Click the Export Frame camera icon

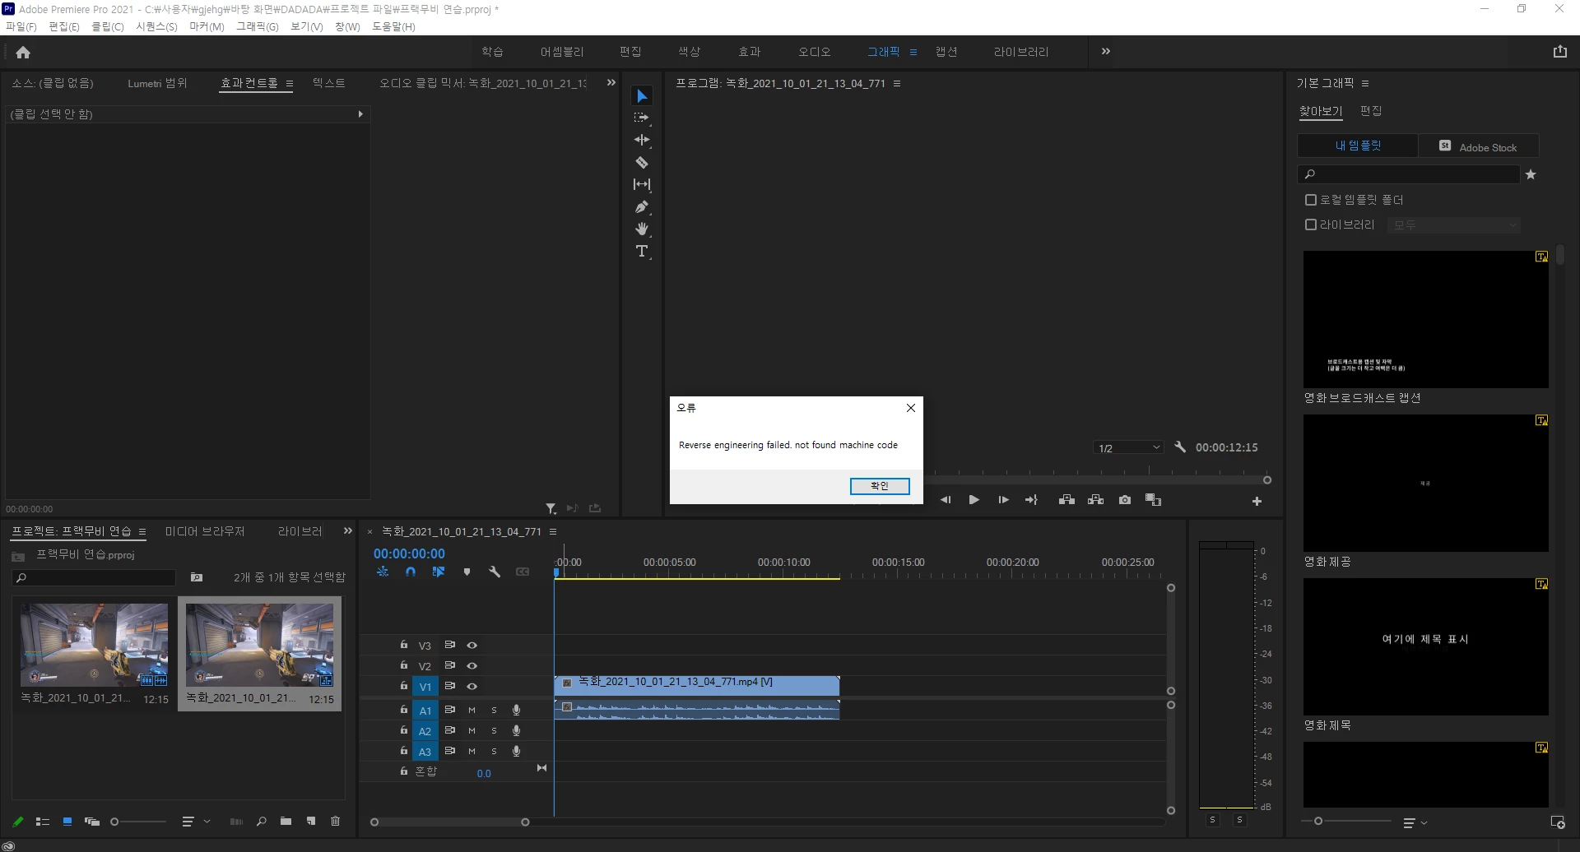[x=1125, y=500]
